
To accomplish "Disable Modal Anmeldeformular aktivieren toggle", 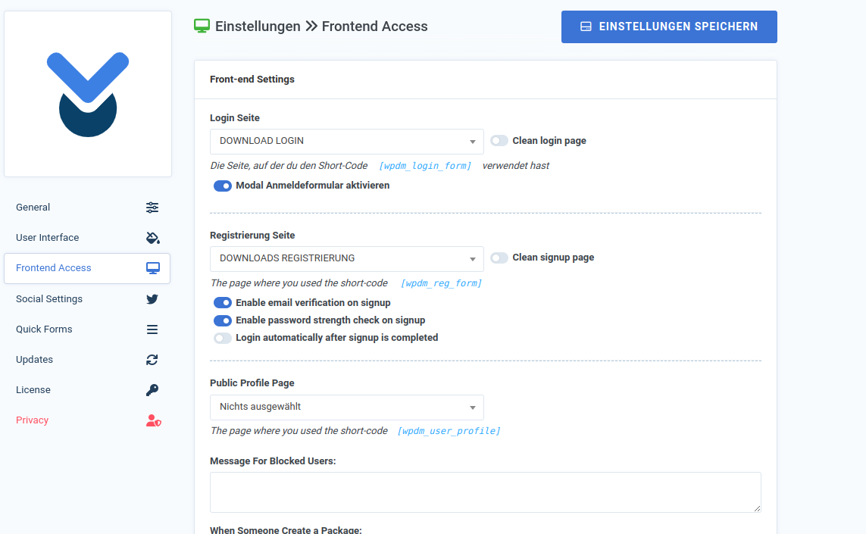I will pos(223,186).
